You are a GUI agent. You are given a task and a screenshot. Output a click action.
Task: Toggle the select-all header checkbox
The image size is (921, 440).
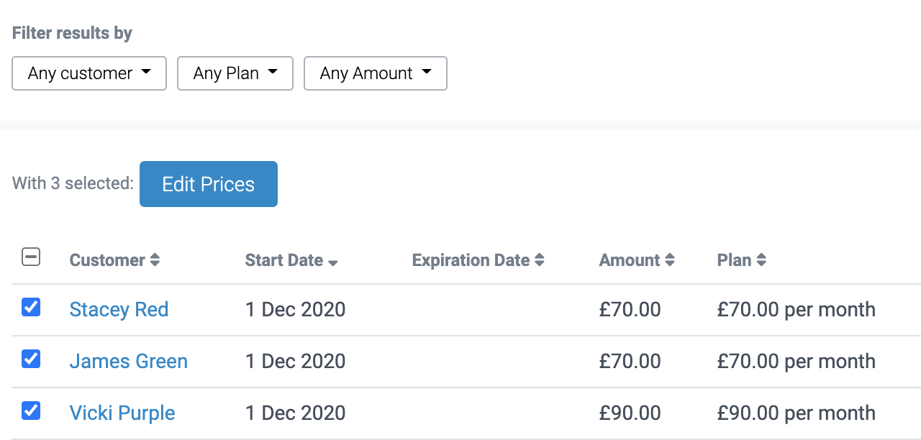coord(31,257)
